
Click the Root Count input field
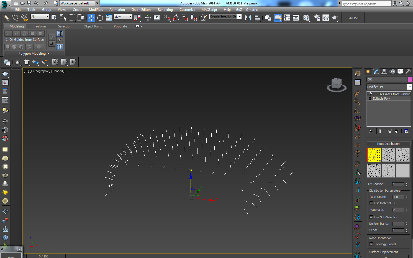pos(398,197)
